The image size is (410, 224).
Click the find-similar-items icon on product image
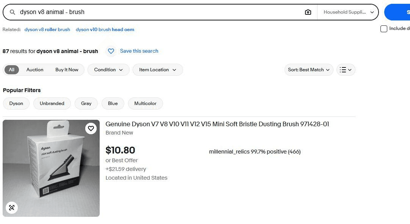pyautogui.click(x=12, y=208)
